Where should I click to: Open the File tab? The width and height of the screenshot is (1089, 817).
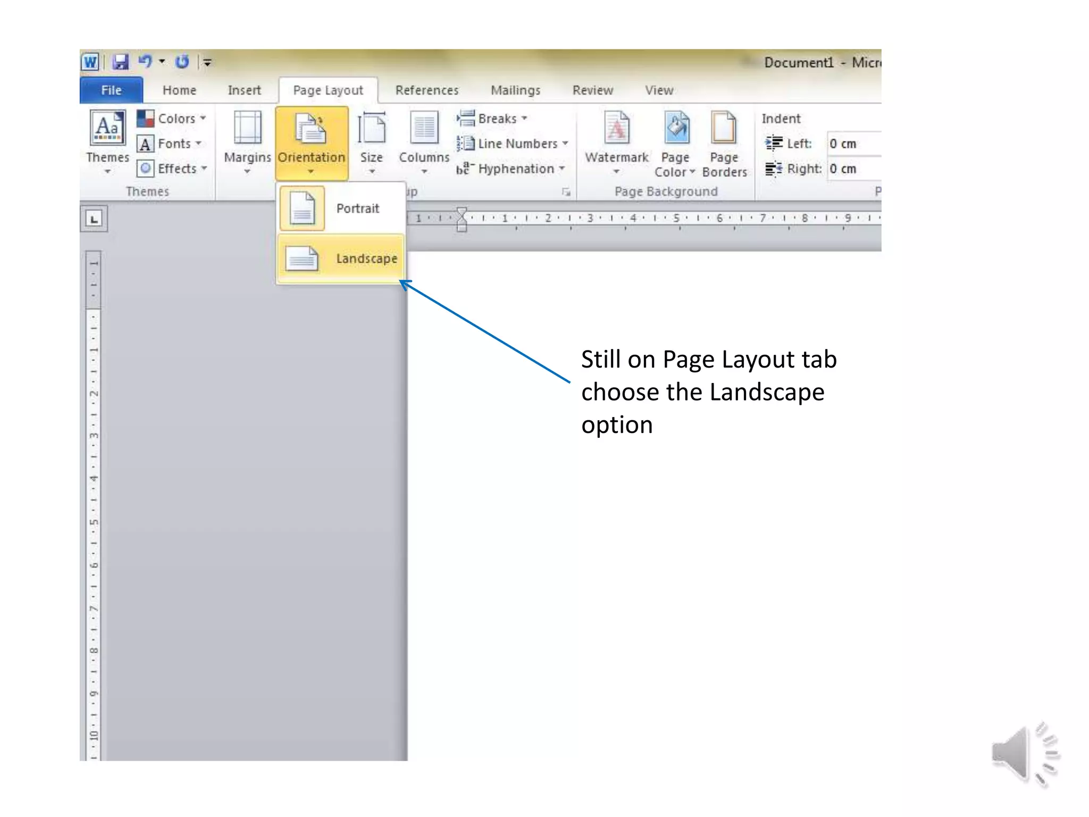coord(111,90)
